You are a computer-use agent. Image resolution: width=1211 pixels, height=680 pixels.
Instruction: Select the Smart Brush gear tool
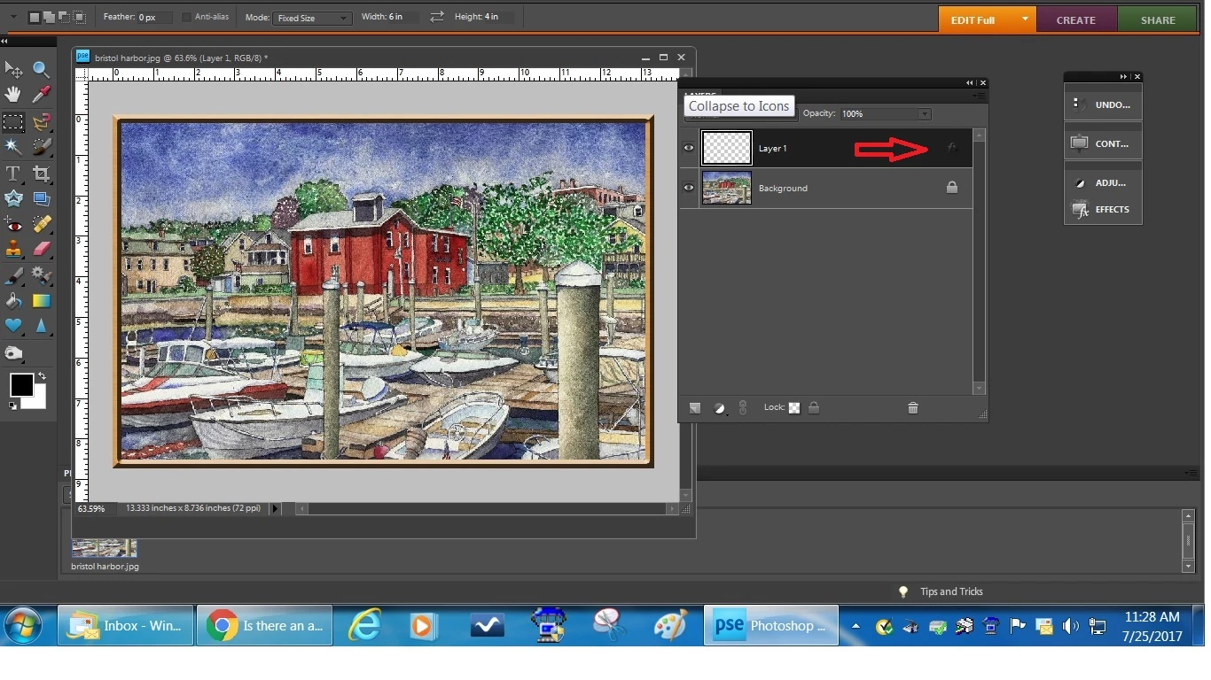41,276
